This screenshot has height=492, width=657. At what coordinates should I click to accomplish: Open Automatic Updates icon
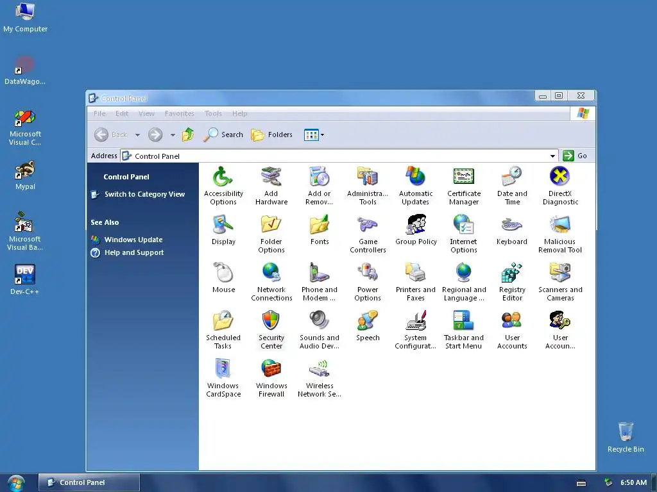[416, 185]
